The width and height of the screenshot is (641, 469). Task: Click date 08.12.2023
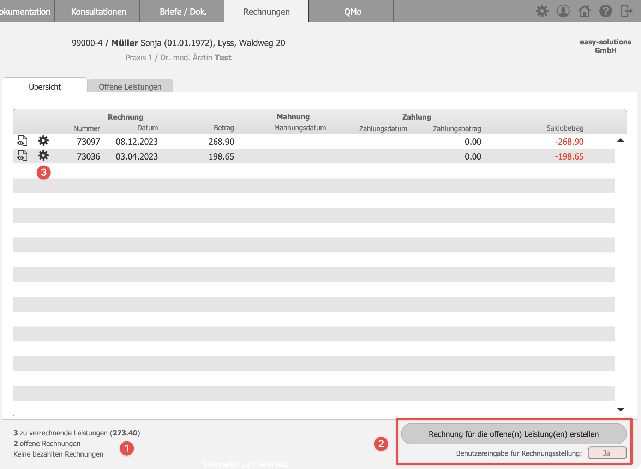[x=137, y=142]
